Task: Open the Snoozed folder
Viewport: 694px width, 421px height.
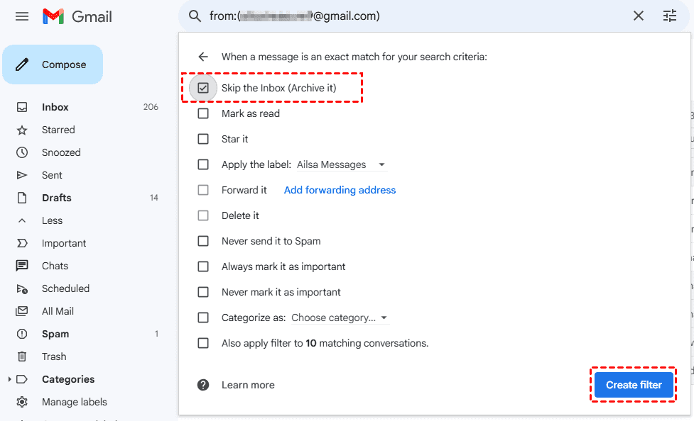Action: click(61, 152)
